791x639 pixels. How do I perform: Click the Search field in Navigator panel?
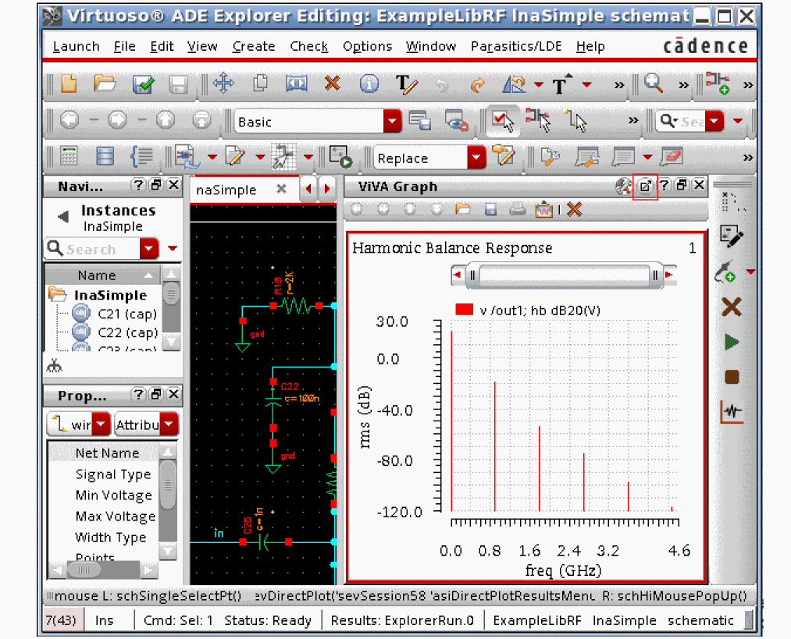click(92, 250)
